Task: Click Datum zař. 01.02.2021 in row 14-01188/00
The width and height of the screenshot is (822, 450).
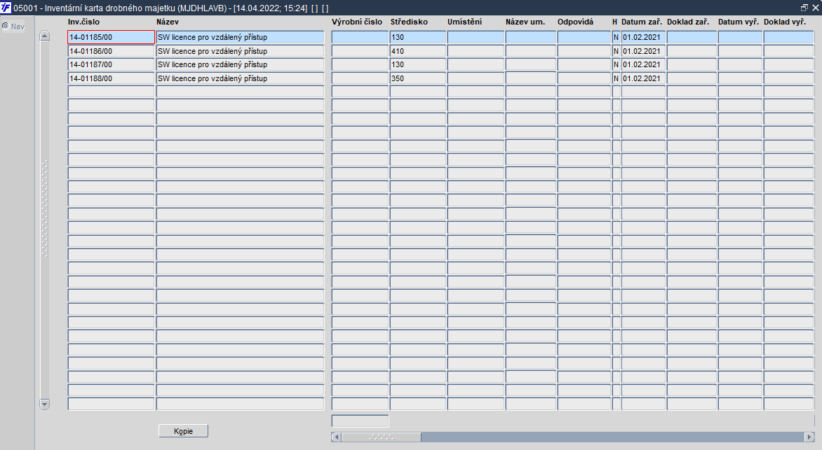Action: click(x=643, y=78)
